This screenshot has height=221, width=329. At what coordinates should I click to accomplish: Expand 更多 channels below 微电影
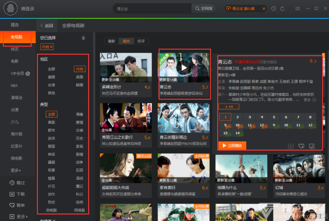[16, 170]
